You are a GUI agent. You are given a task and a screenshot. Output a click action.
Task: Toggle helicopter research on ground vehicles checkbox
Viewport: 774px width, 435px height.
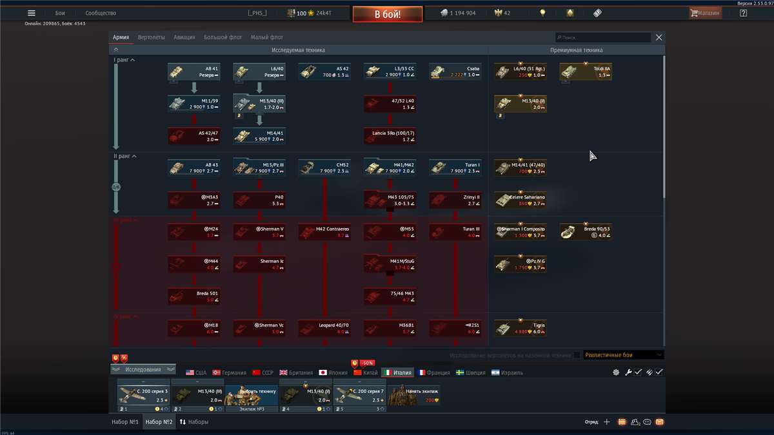(x=576, y=354)
